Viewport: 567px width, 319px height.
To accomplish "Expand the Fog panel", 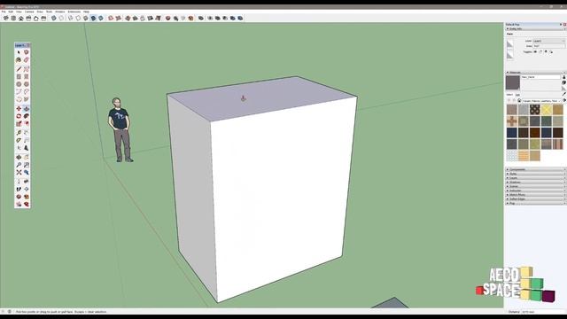I will coord(535,203).
